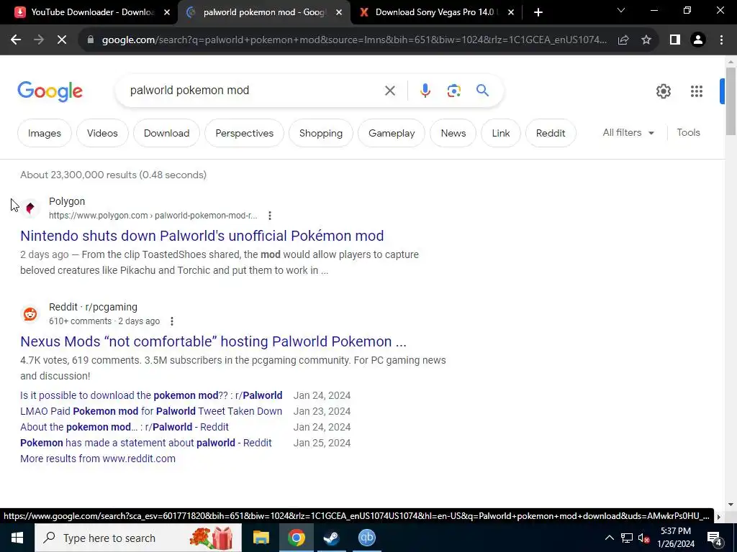Open a new browser tab
This screenshot has width=737, height=552.
(x=538, y=12)
